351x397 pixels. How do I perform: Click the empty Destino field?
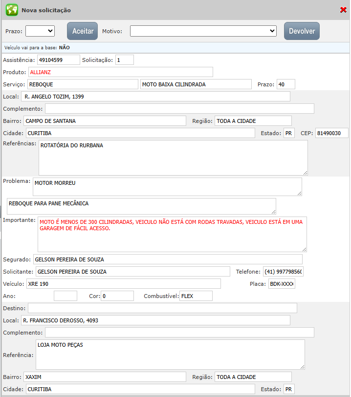[162, 308]
